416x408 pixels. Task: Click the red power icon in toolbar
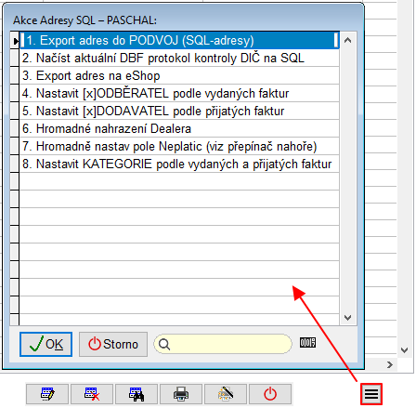270,394
